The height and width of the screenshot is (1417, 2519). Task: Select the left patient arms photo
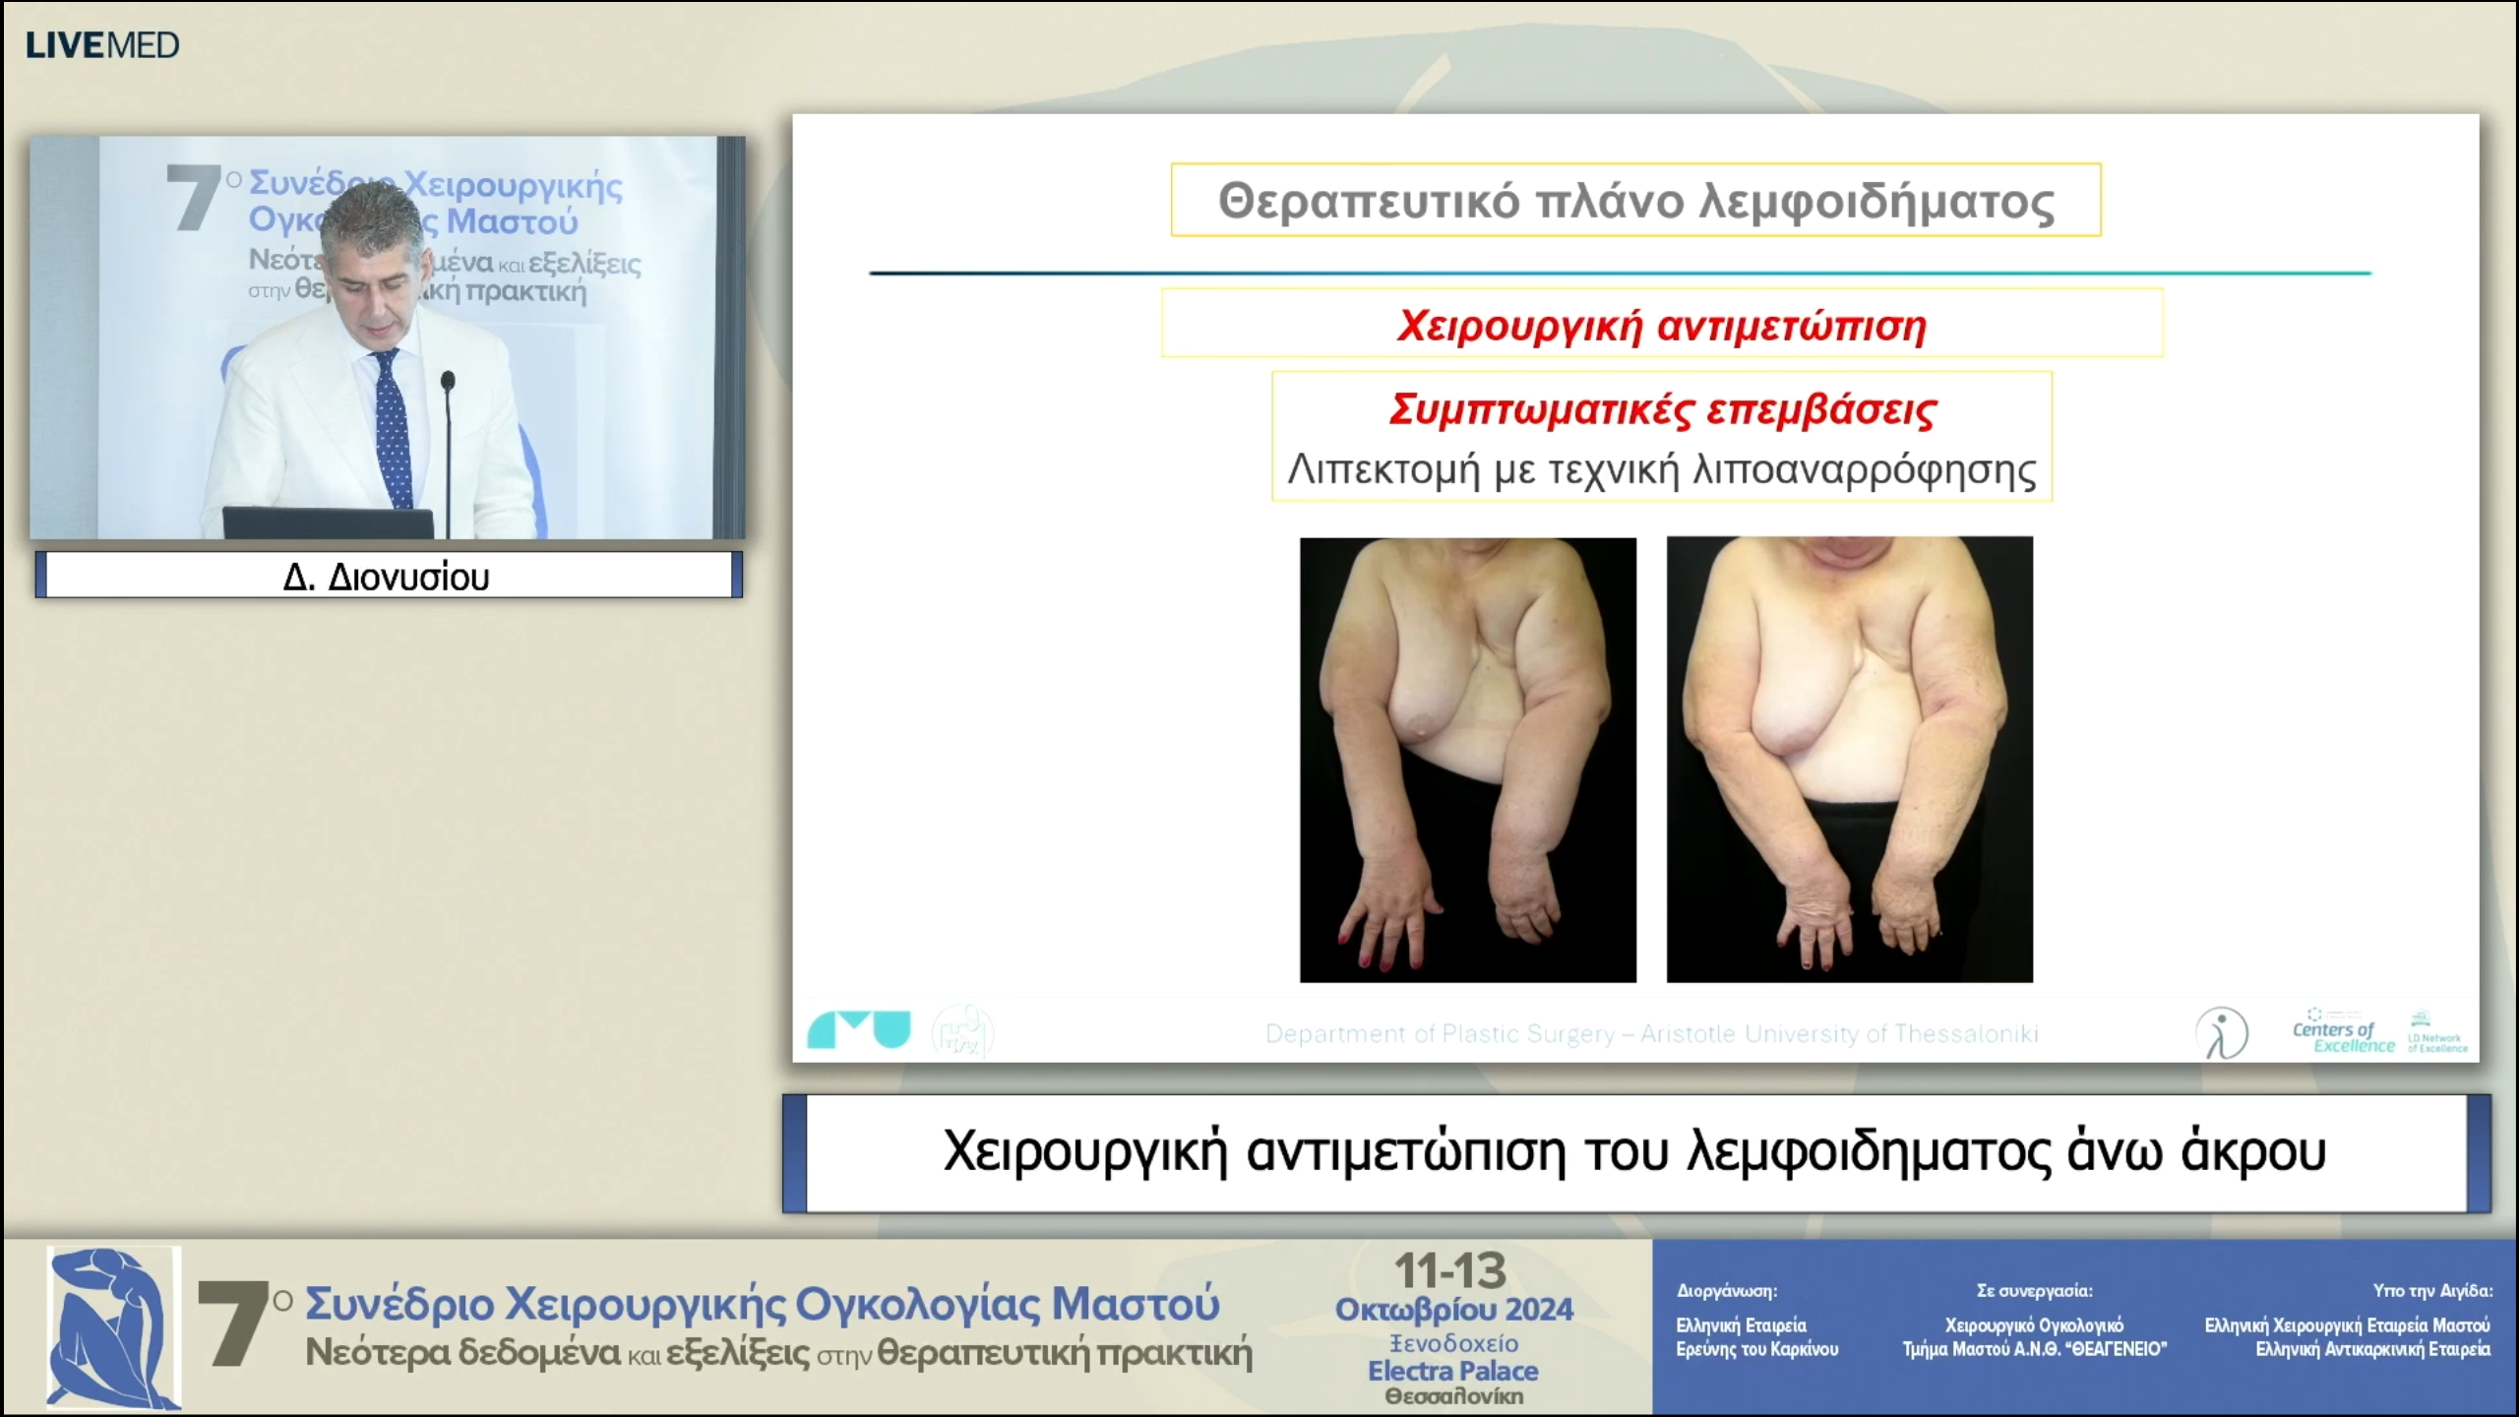coord(1467,759)
